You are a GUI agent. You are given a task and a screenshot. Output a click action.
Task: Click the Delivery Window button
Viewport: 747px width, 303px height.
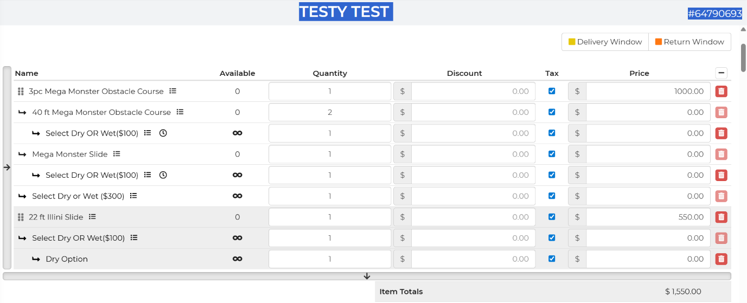click(x=605, y=42)
